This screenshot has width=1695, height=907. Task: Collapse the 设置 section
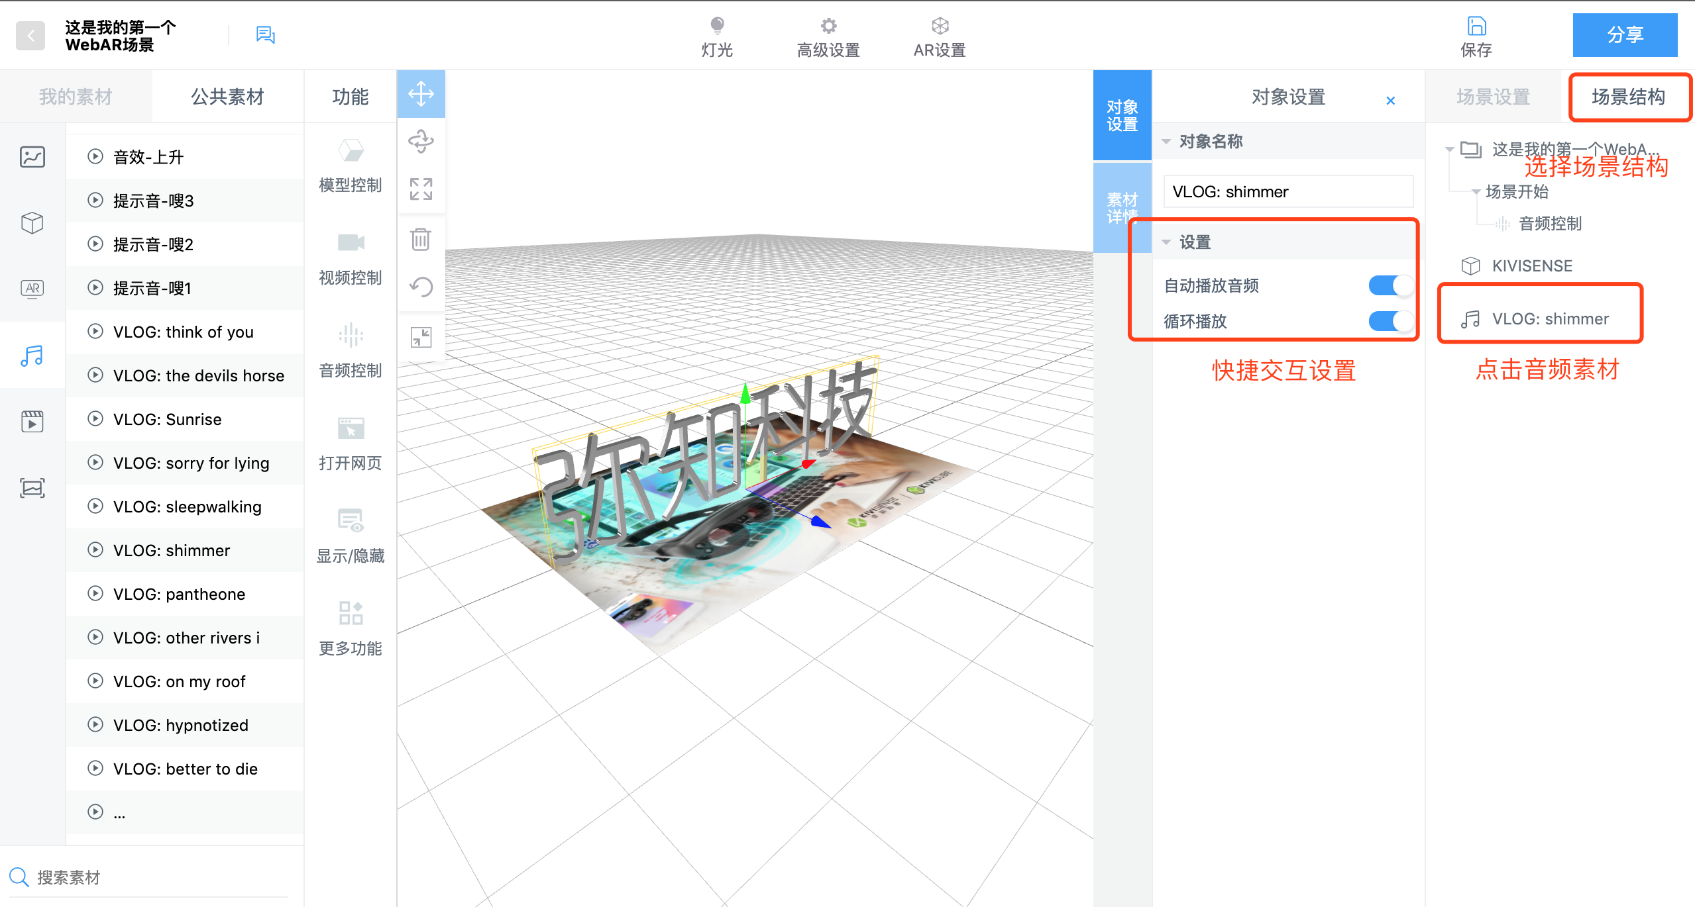click(x=1166, y=242)
